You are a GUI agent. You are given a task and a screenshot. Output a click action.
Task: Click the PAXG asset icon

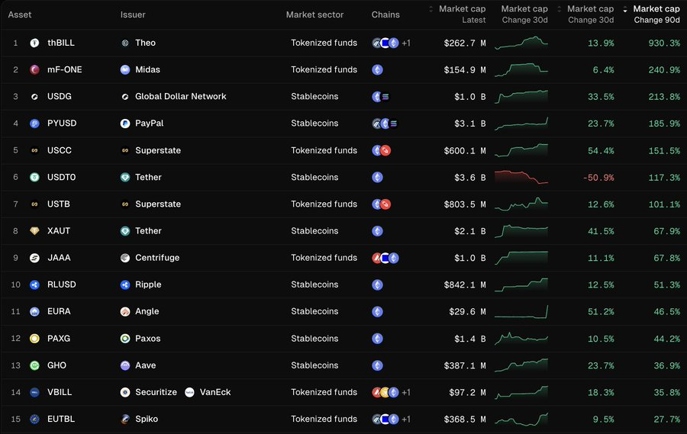34,339
